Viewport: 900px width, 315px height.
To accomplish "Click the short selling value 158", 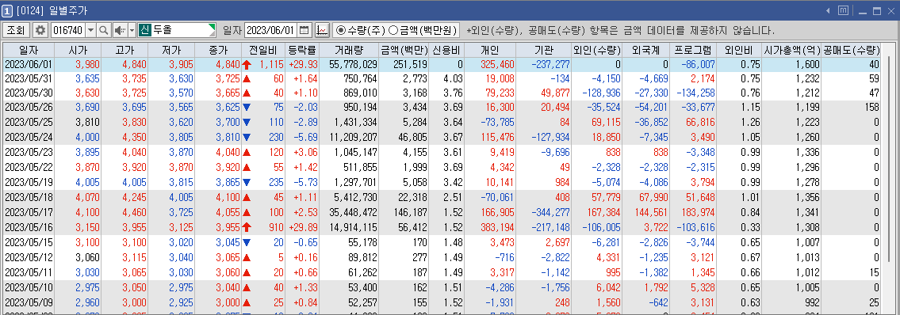I will (872, 107).
